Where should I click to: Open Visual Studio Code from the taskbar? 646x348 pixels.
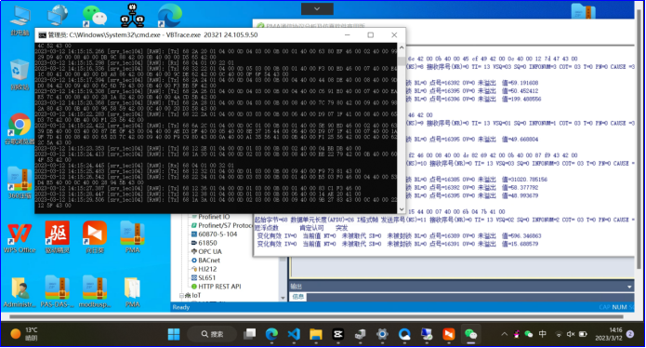coord(294,334)
